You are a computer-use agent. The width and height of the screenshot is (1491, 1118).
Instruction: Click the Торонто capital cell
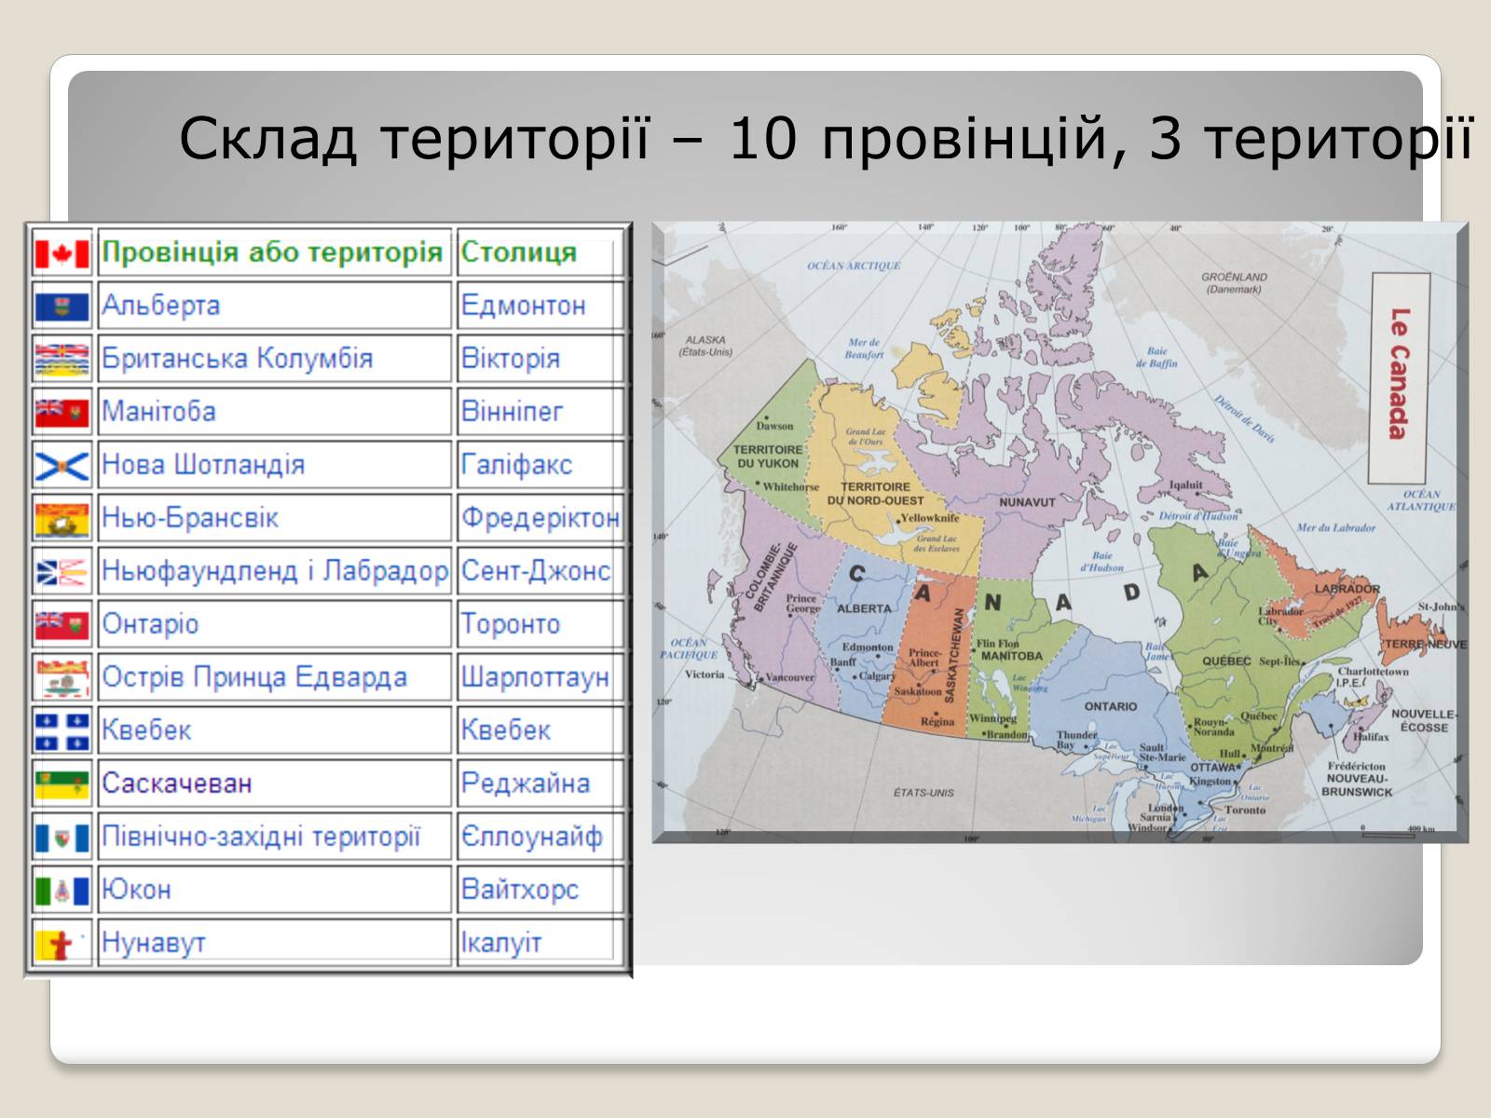pyautogui.click(x=539, y=624)
